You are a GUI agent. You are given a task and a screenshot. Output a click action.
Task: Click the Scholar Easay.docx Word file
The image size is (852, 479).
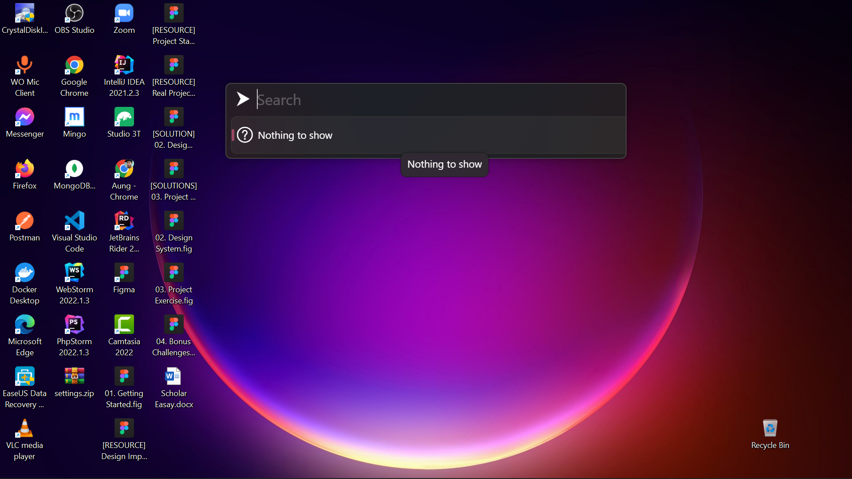click(x=174, y=377)
